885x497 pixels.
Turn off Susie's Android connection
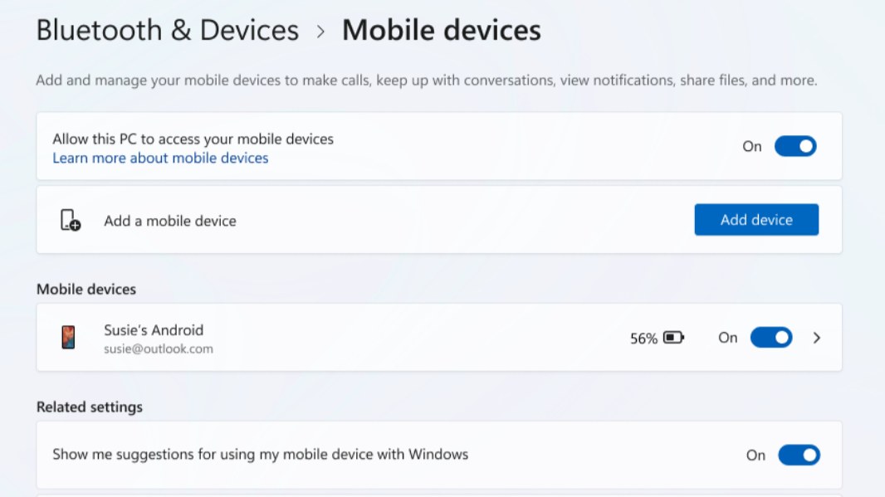tap(771, 338)
